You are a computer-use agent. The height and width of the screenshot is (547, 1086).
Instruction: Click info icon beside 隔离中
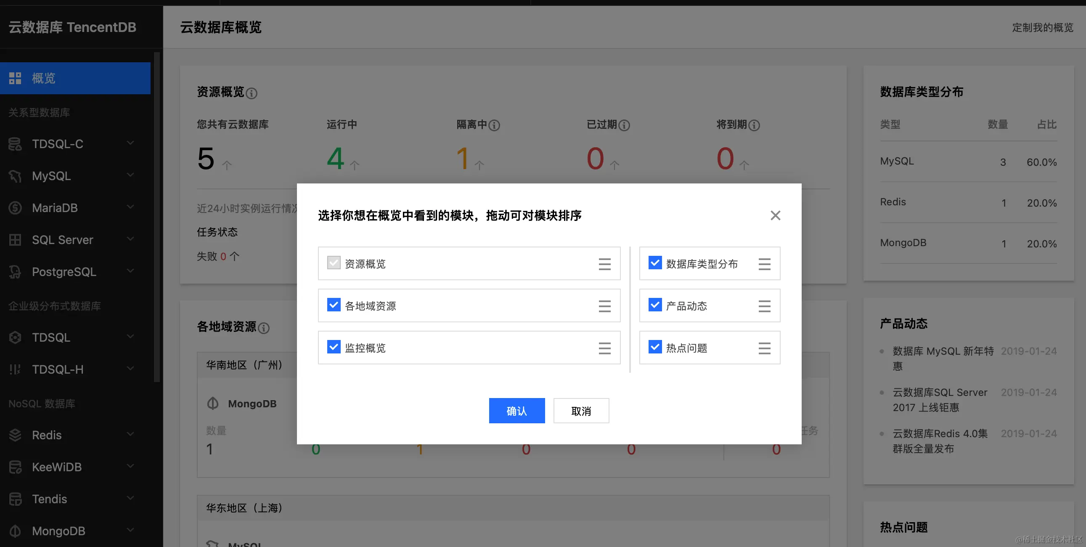coord(494,125)
